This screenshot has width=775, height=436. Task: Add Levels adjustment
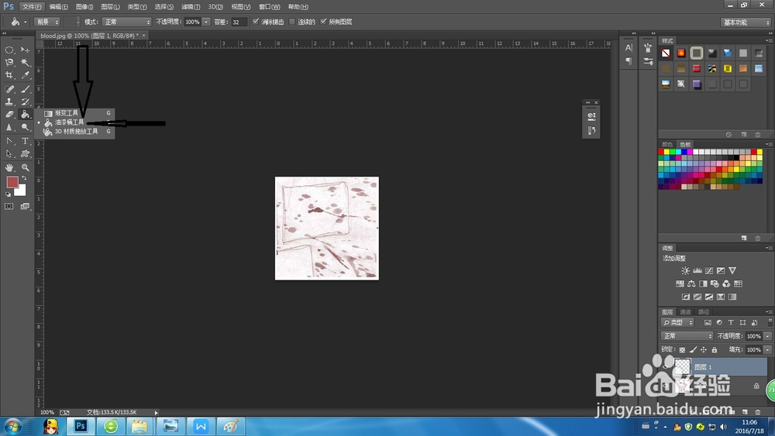(697, 270)
